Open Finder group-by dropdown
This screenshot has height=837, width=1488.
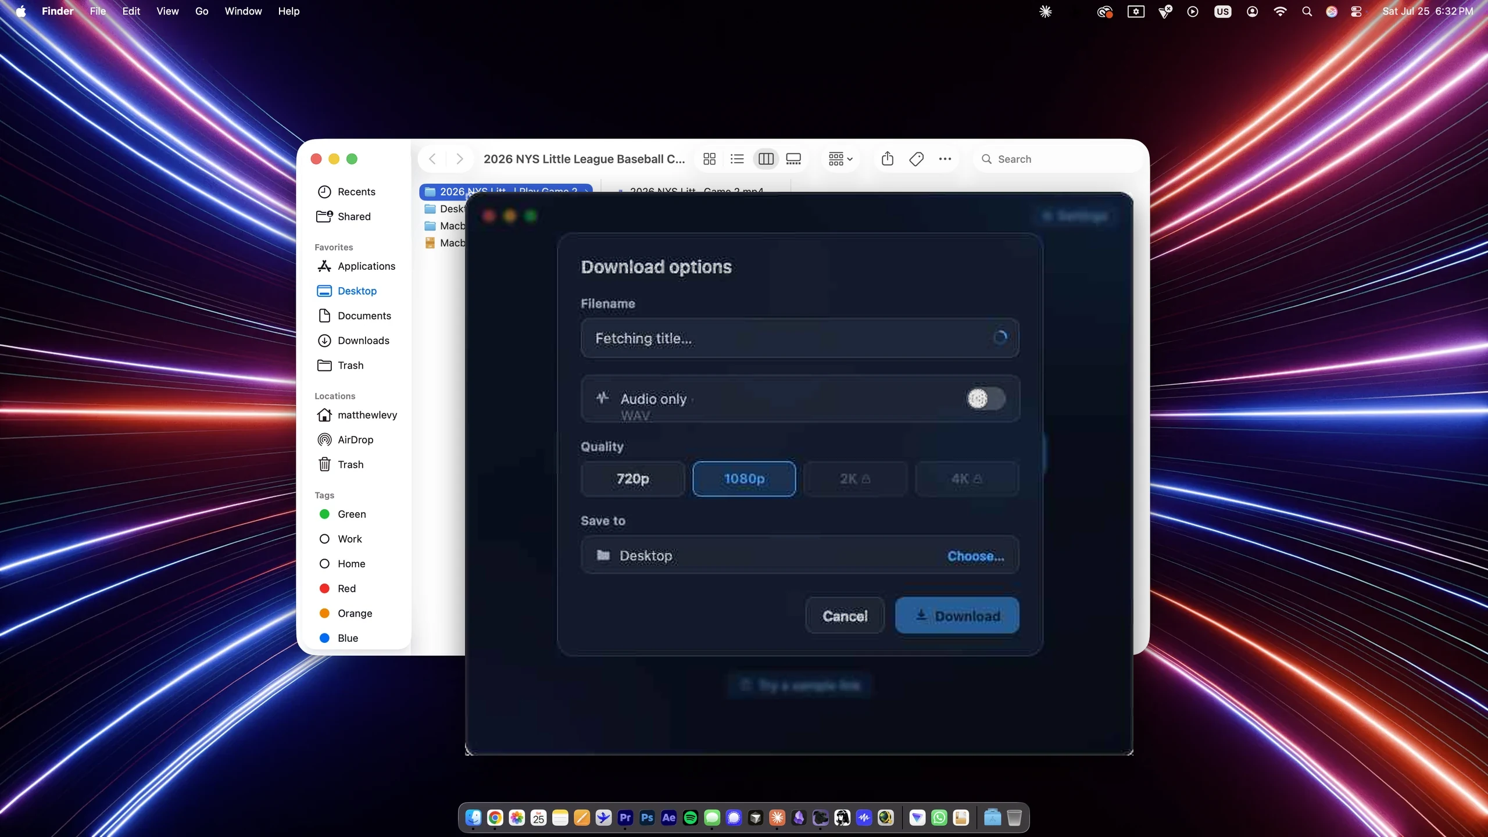[x=840, y=159]
